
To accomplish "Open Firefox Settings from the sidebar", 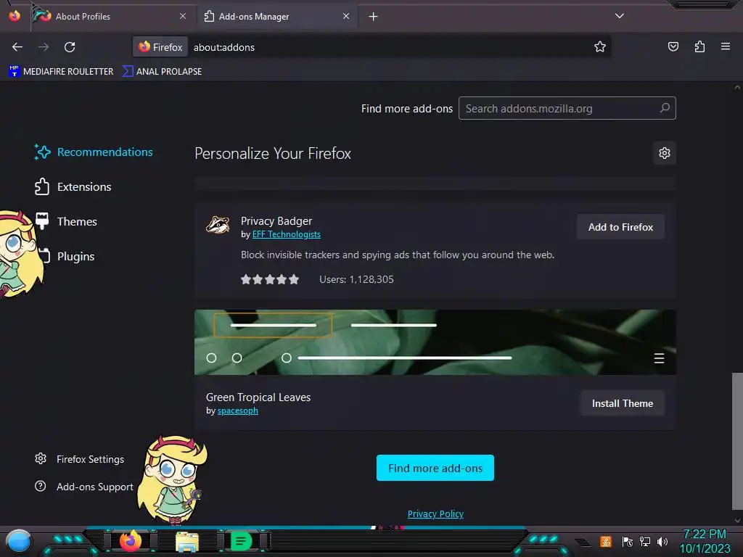I will pyautogui.click(x=79, y=459).
